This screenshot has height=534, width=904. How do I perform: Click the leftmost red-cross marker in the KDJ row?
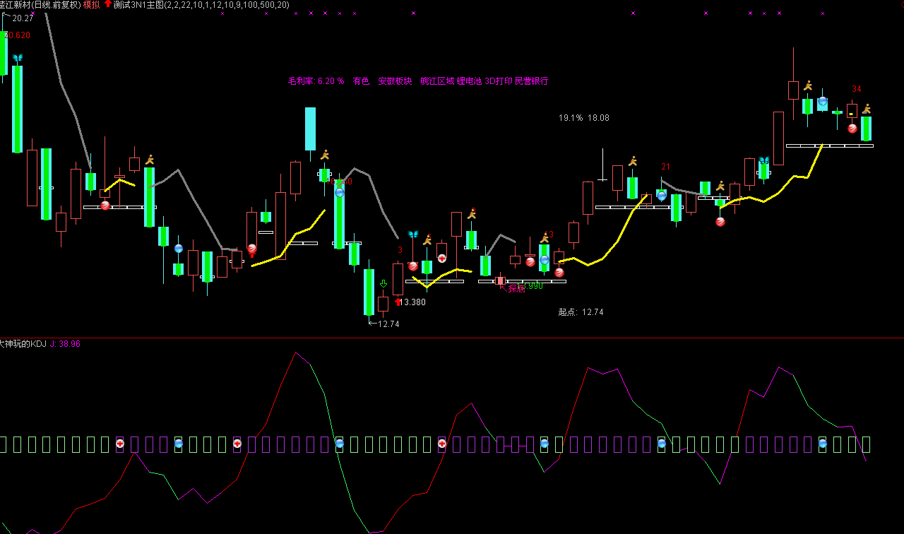point(120,444)
